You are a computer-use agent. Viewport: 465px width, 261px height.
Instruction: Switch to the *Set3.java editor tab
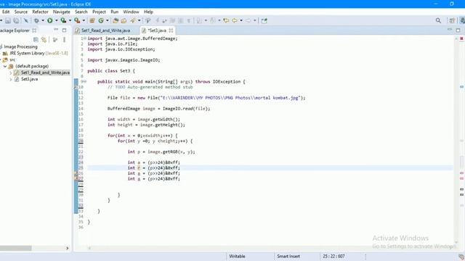(157, 30)
